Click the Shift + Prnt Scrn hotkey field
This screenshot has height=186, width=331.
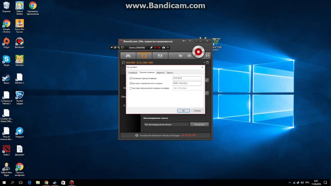(x=187, y=83)
